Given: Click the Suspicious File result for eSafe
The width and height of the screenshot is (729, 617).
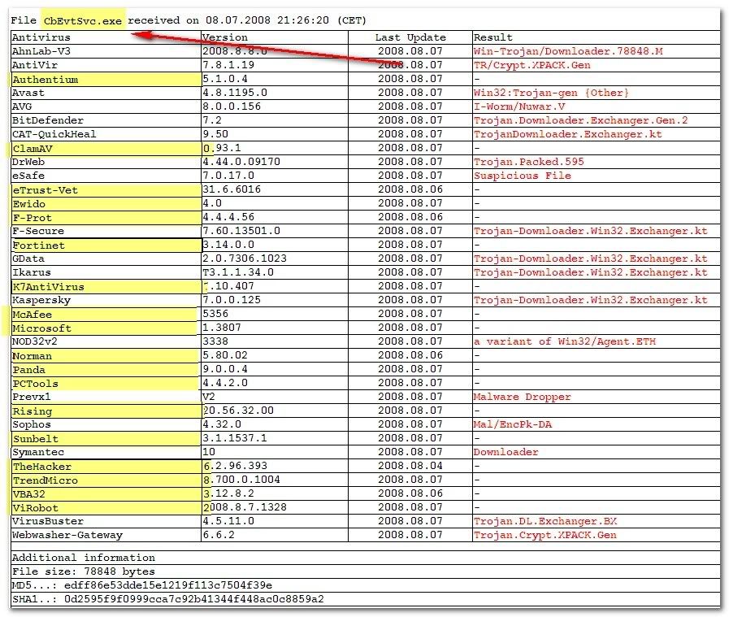Looking at the screenshot, I should tap(522, 176).
